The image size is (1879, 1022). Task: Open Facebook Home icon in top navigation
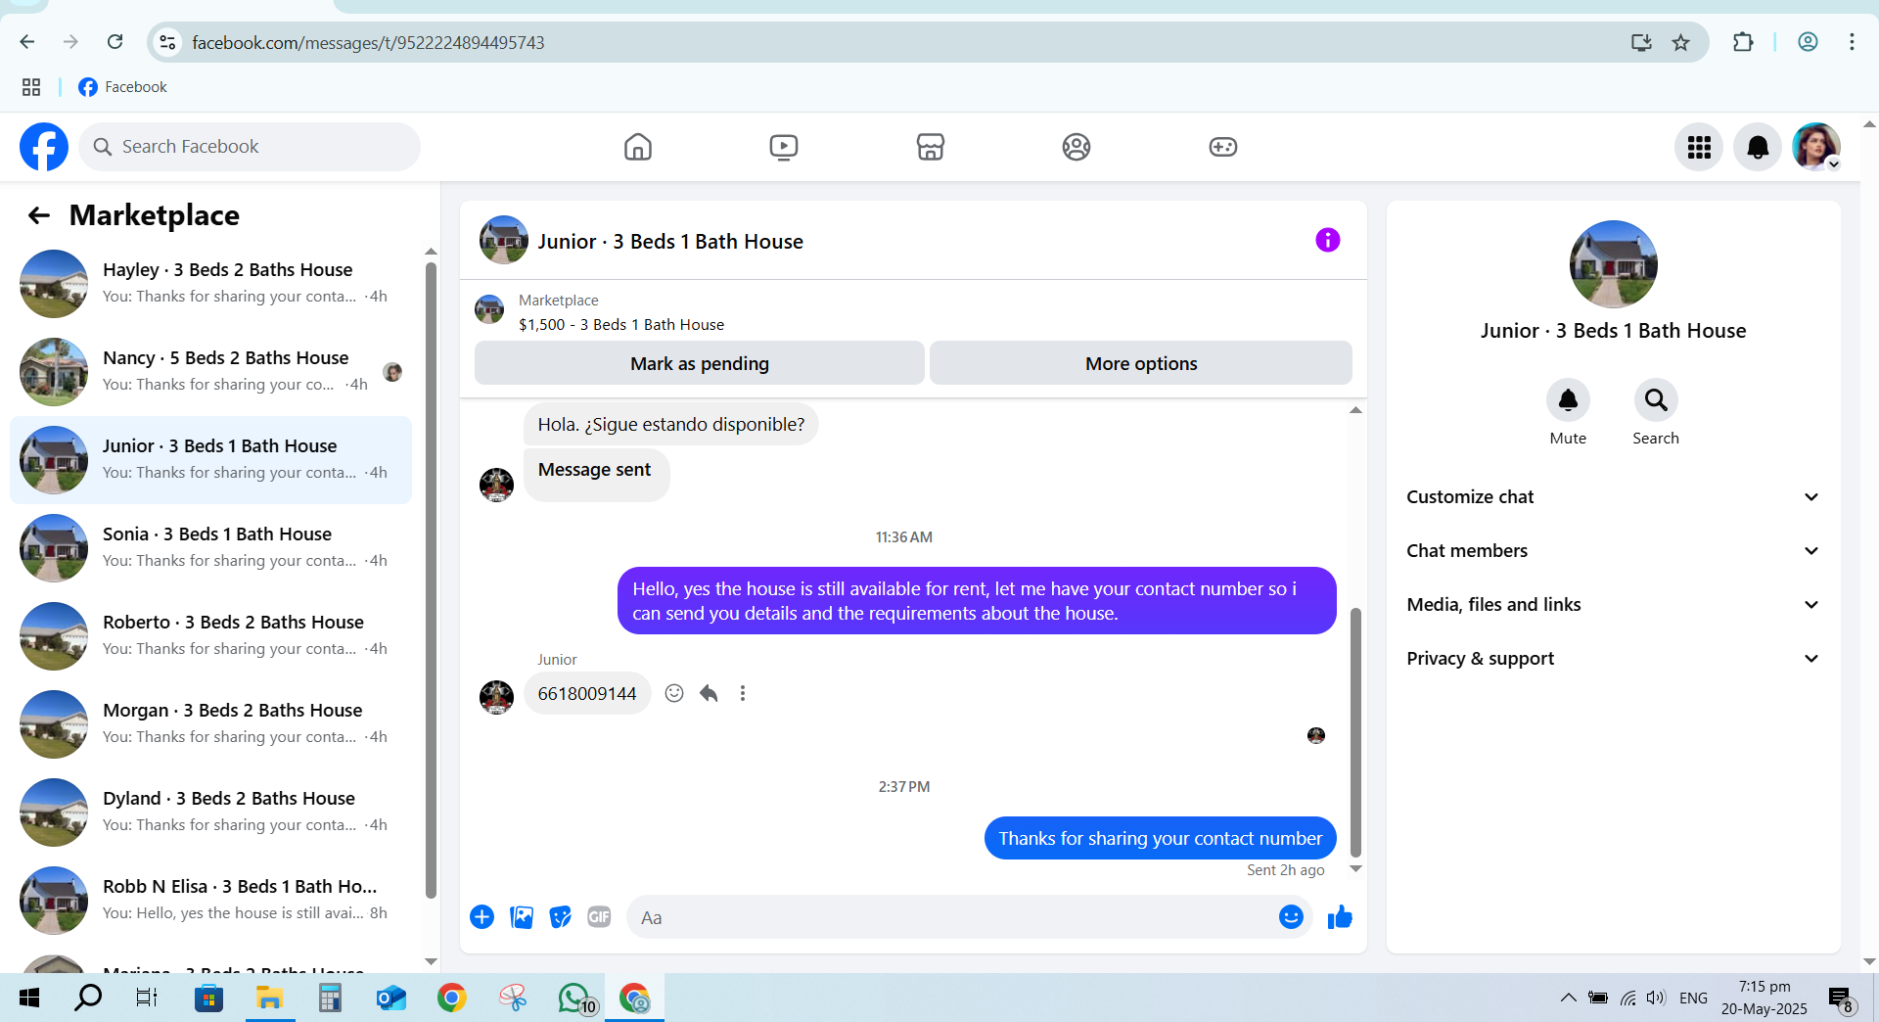coord(637,147)
